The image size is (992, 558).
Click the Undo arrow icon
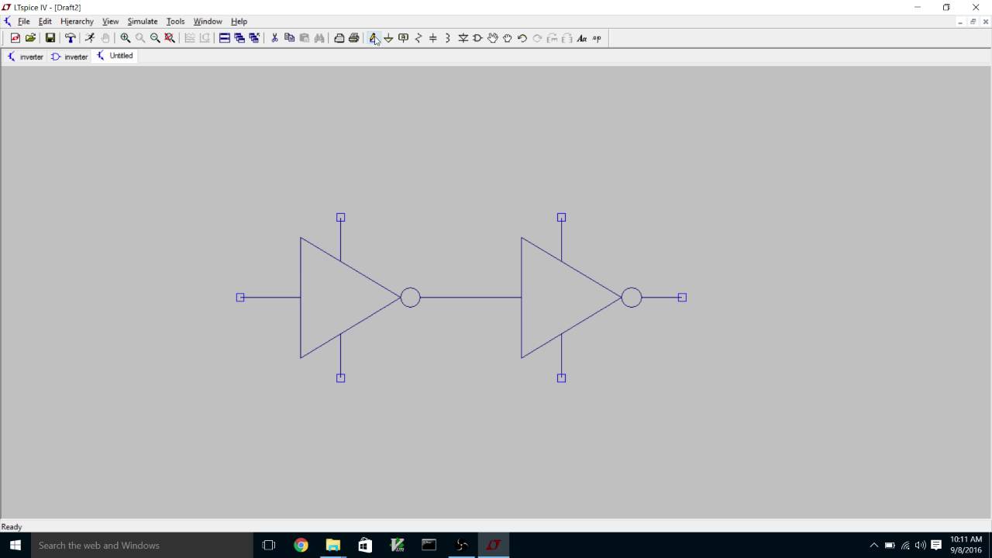pos(522,38)
